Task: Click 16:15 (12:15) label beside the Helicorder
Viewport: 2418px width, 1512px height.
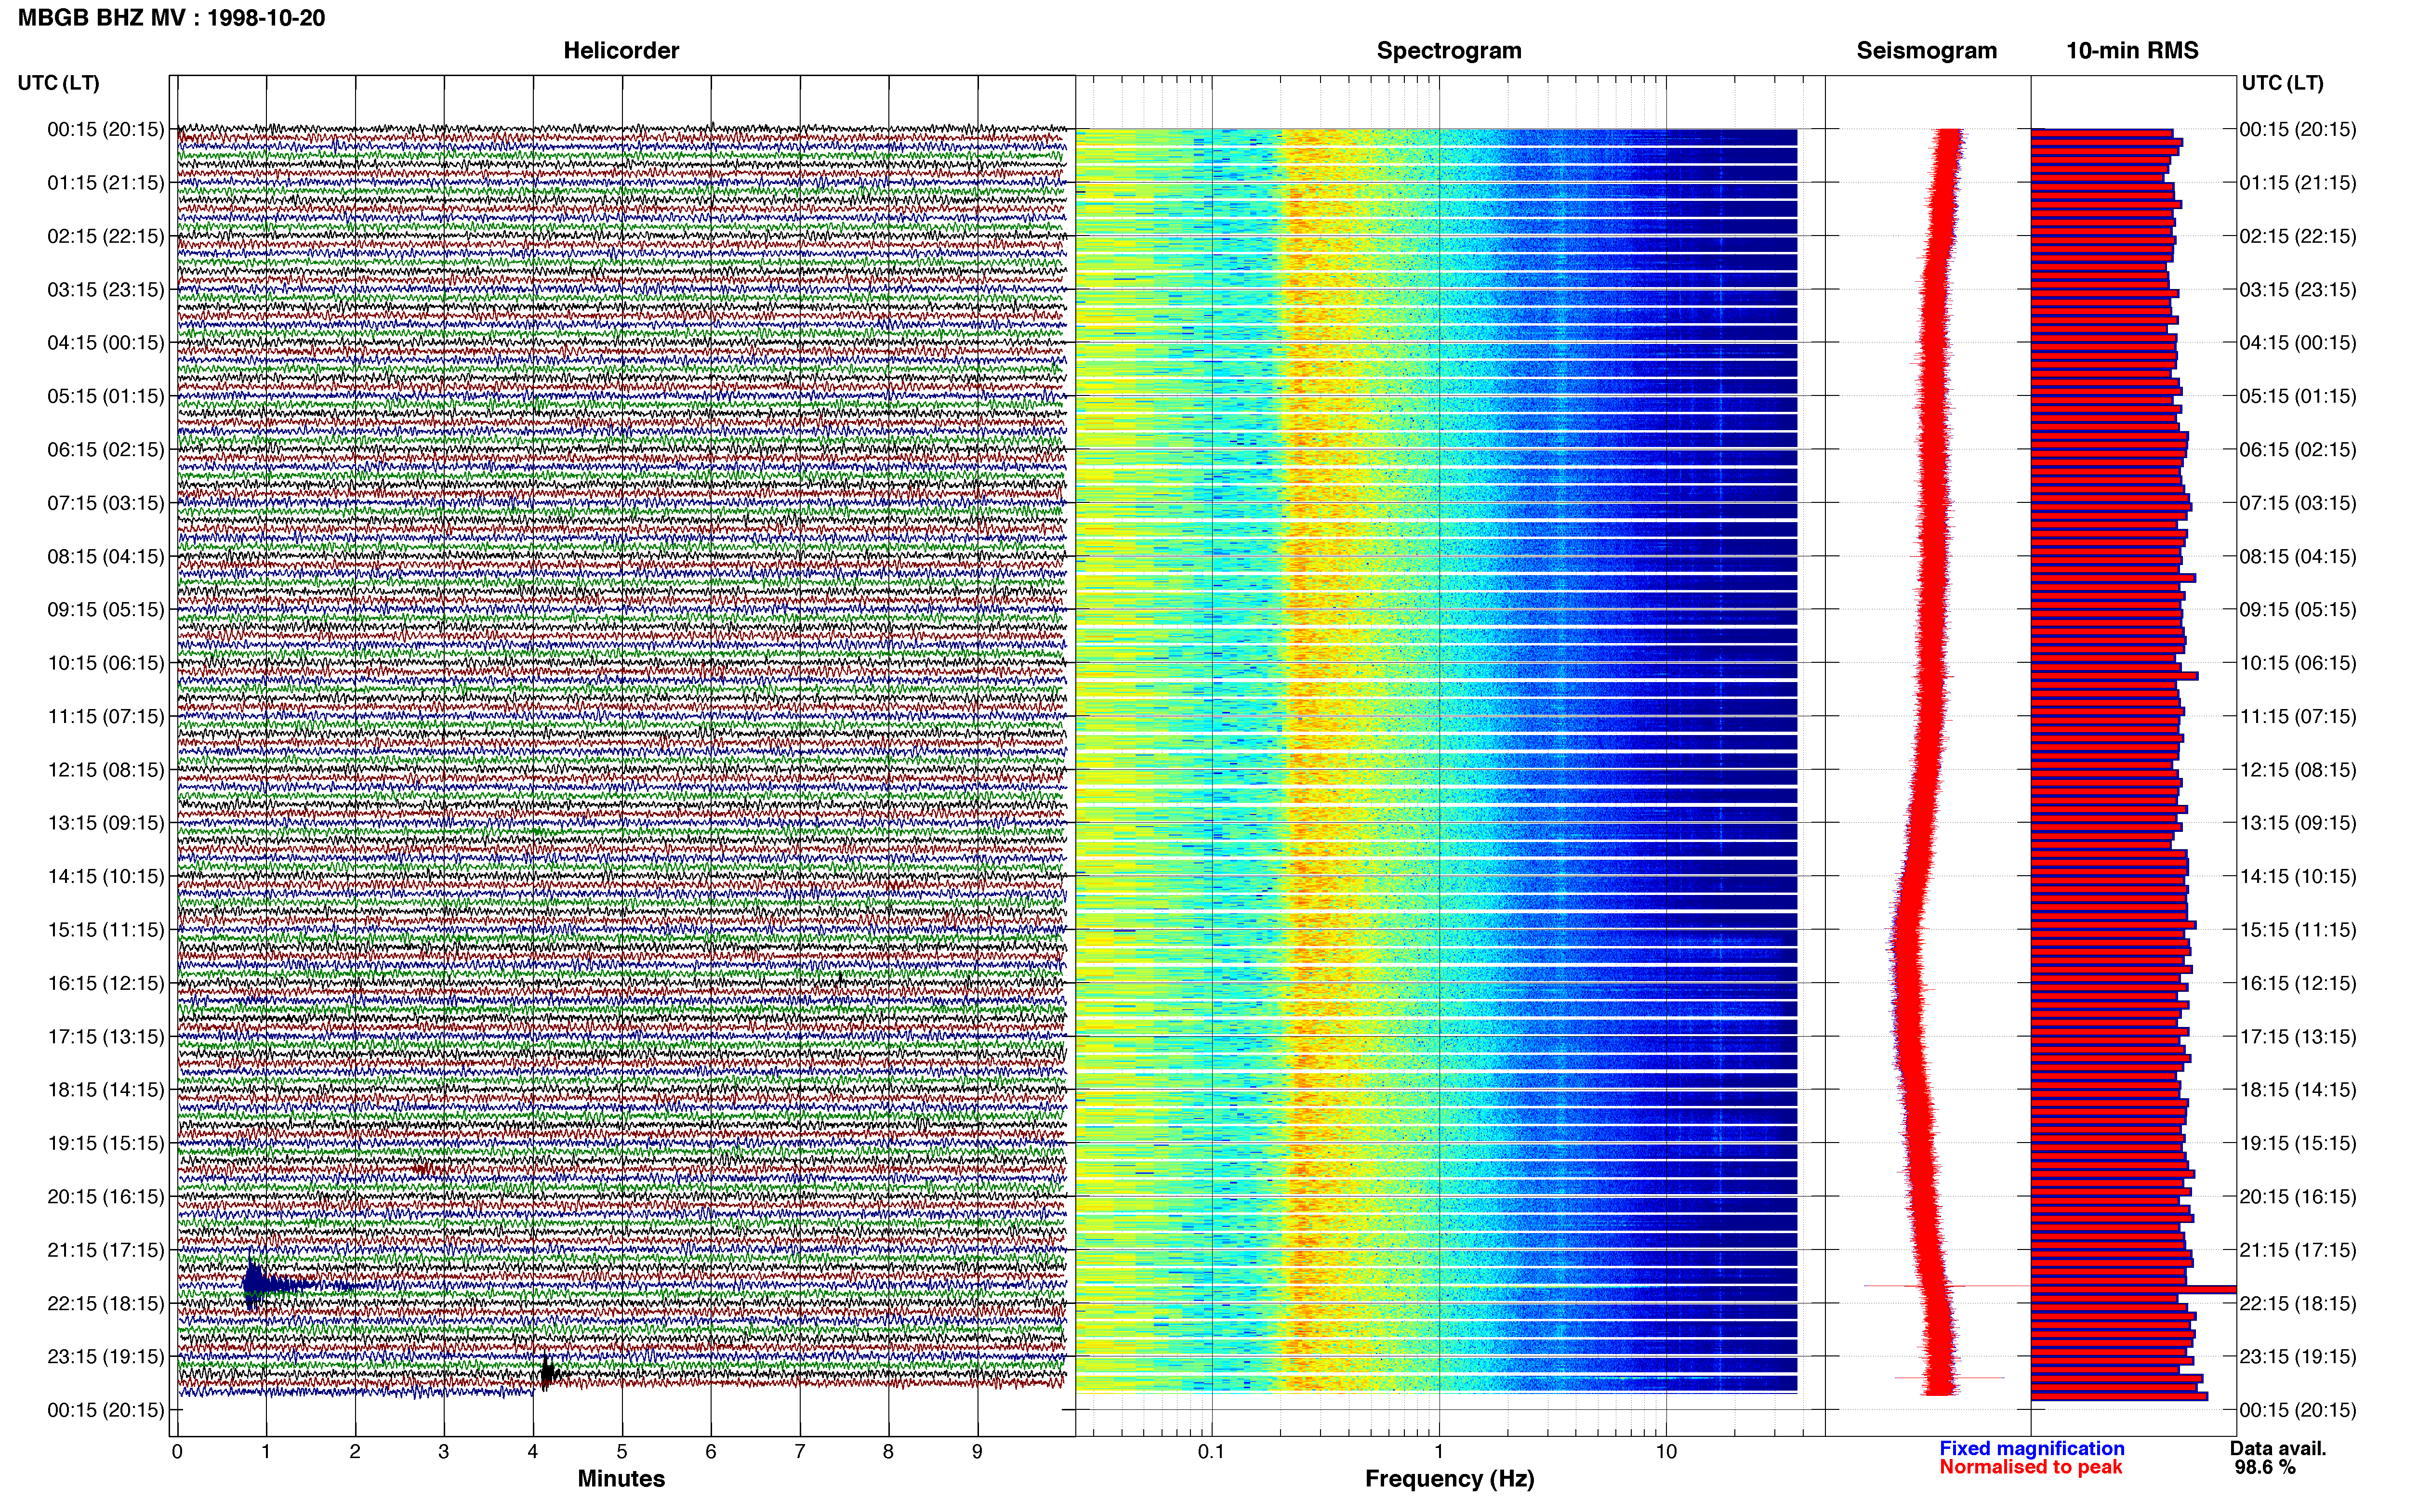Action: click(x=106, y=983)
